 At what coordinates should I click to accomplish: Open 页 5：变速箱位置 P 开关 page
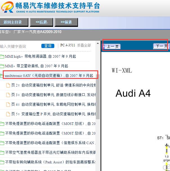click(x=53, y=114)
